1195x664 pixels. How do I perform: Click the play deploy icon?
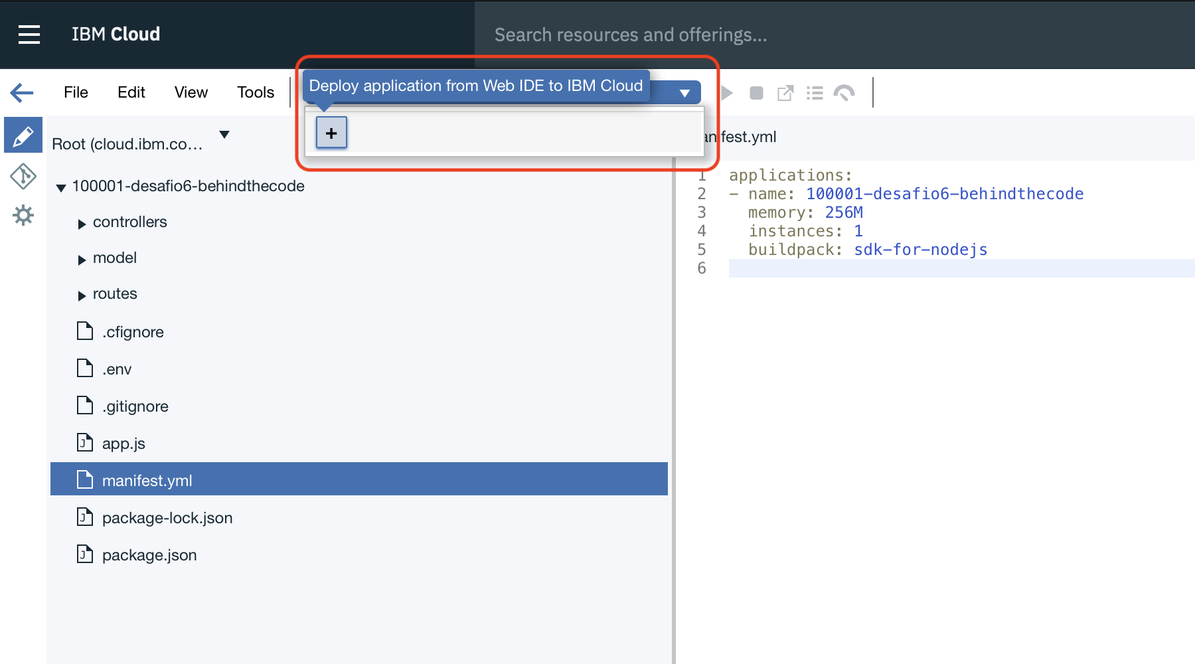[x=727, y=93]
